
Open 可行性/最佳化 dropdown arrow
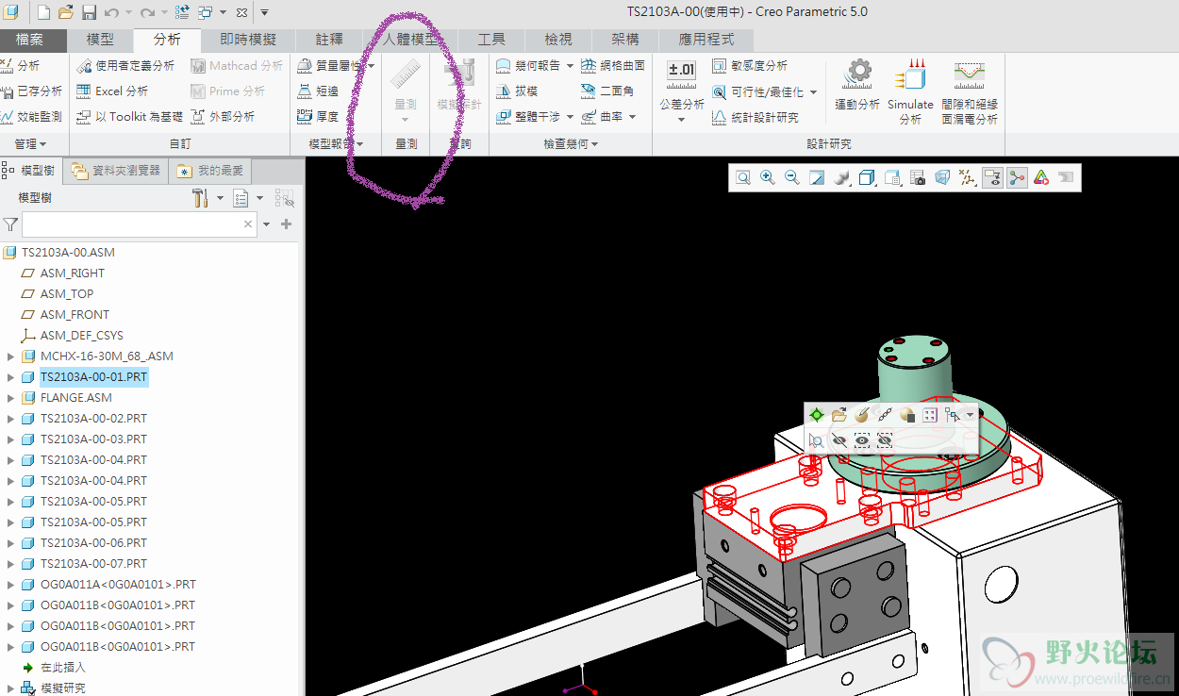pos(813,92)
